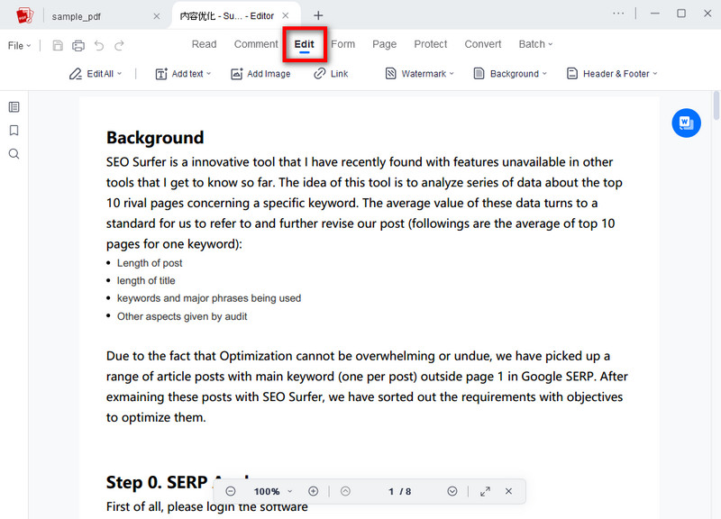Switch to the Protect tab

coord(431,44)
